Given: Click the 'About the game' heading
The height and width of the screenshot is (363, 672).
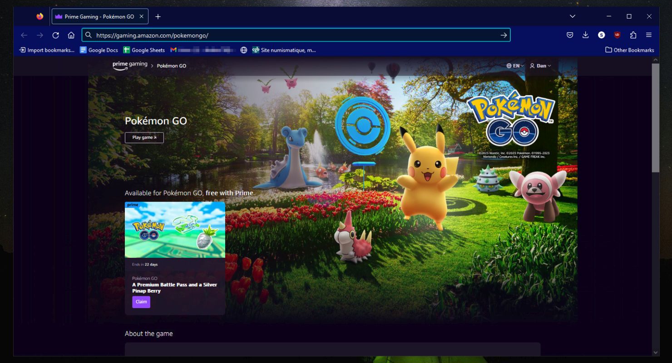Looking at the screenshot, I should pos(149,334).
